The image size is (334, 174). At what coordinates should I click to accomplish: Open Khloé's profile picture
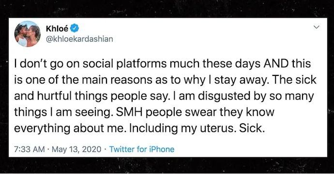28,34
